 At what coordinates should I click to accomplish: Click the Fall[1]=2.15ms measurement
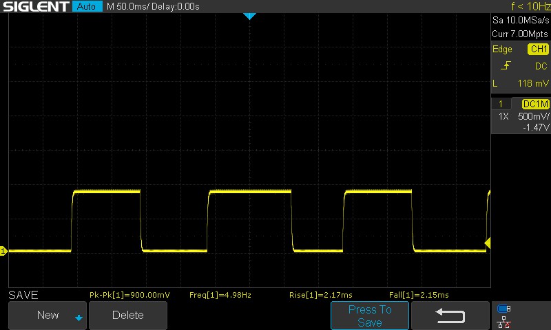click(419, 295)
